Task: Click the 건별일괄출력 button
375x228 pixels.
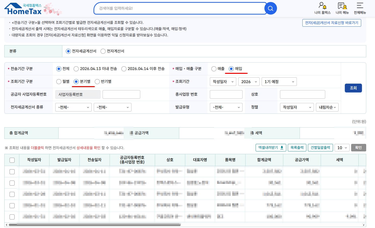Action: click(320, 148)
